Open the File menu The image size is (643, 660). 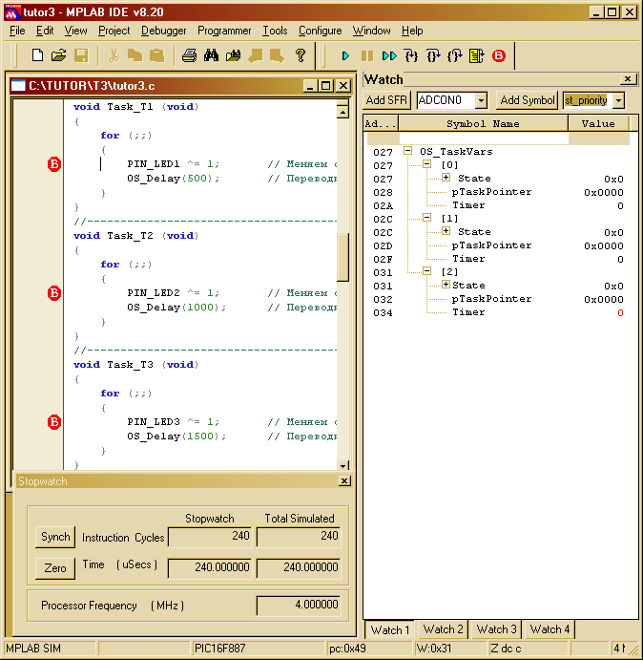(17, 31)
